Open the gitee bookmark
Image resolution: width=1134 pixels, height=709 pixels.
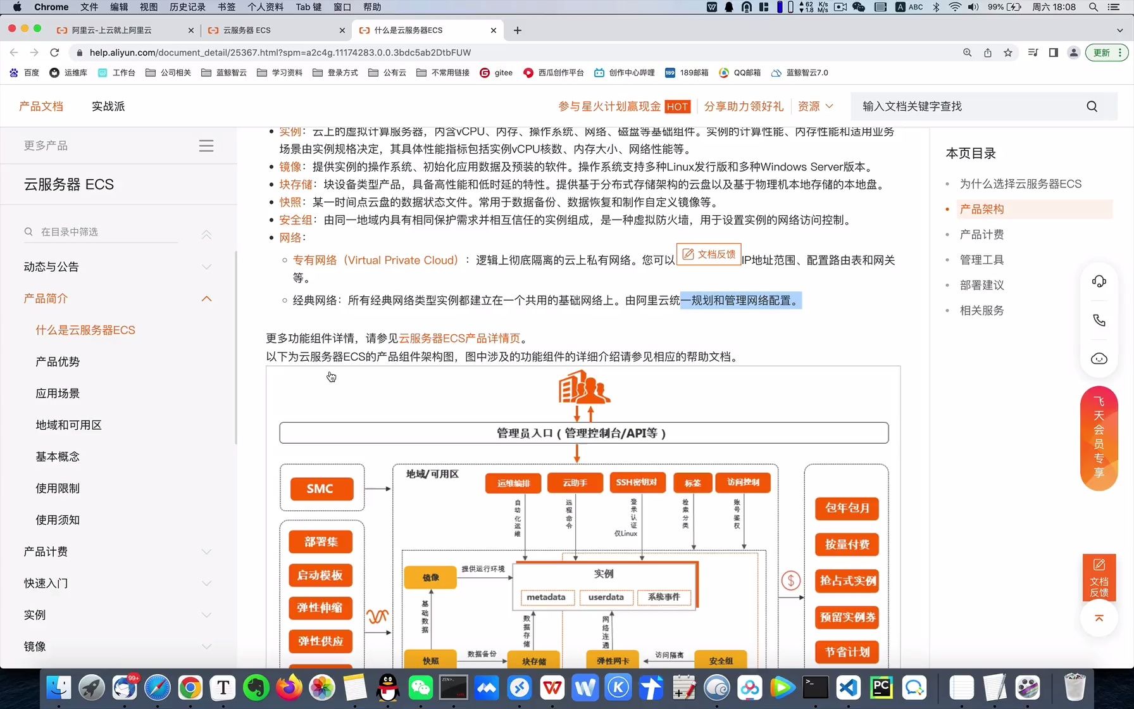[x=496, y=73]
